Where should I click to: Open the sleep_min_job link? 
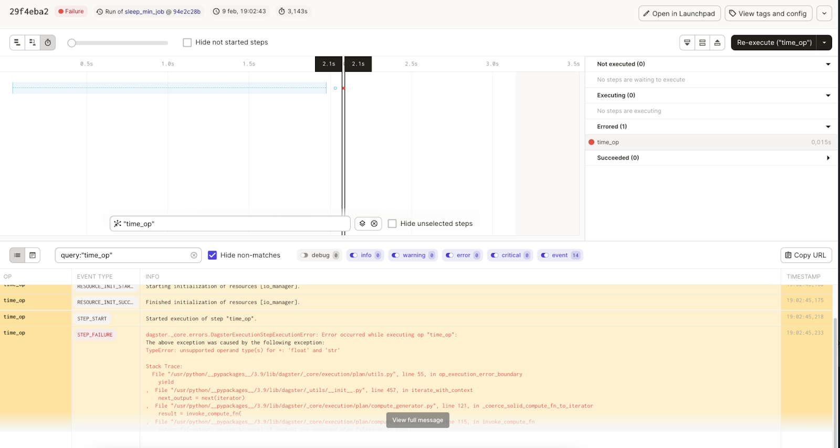(x=144, y=12)
